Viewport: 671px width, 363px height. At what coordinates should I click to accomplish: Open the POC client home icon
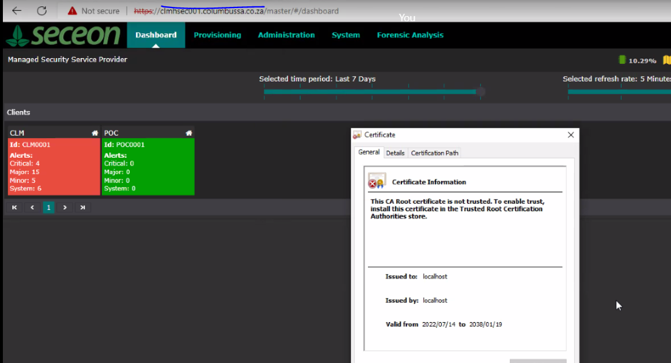pyautogui.click(x=188, y=133)
